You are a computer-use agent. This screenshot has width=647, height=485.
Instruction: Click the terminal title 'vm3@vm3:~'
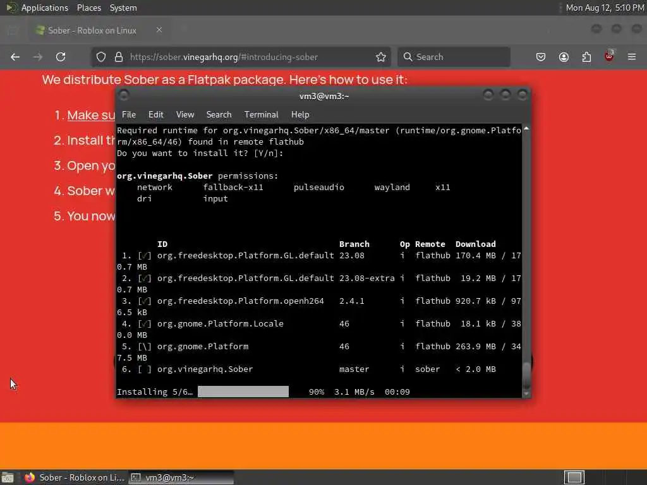click(324, 96)
